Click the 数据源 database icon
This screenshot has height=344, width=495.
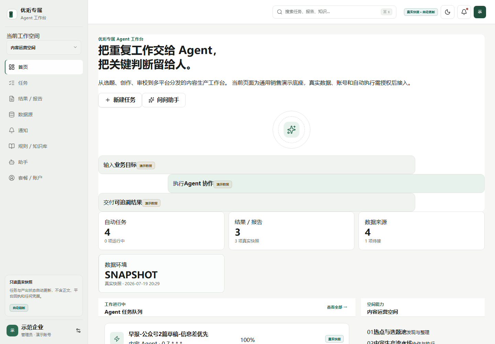[x=12, y=115]
